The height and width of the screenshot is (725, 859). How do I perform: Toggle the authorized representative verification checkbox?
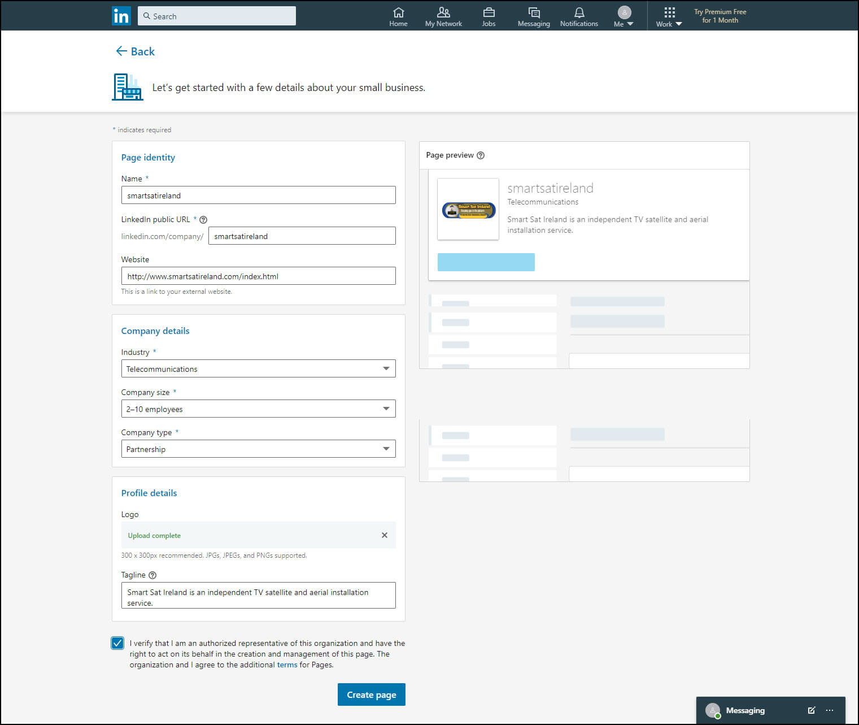point(117,643)
